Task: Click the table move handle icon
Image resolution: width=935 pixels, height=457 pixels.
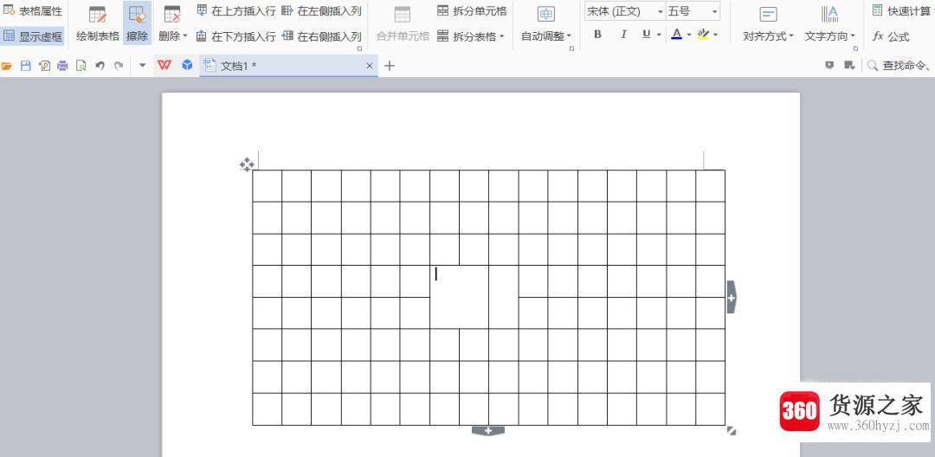Action: (x=247, y=165)
